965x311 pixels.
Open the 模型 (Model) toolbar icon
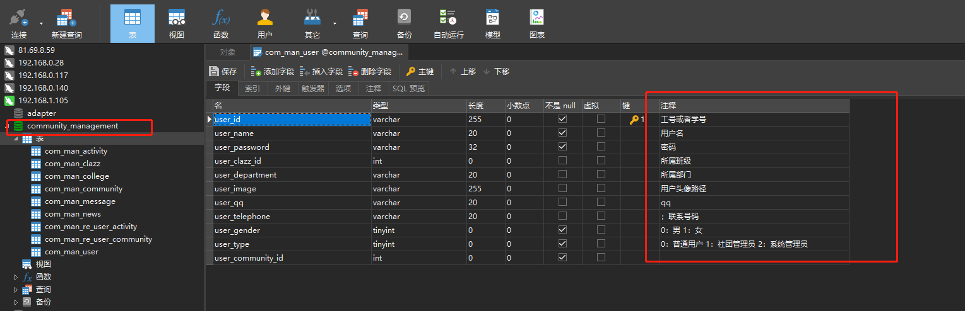pyautogui.click(x=493, y=24)
